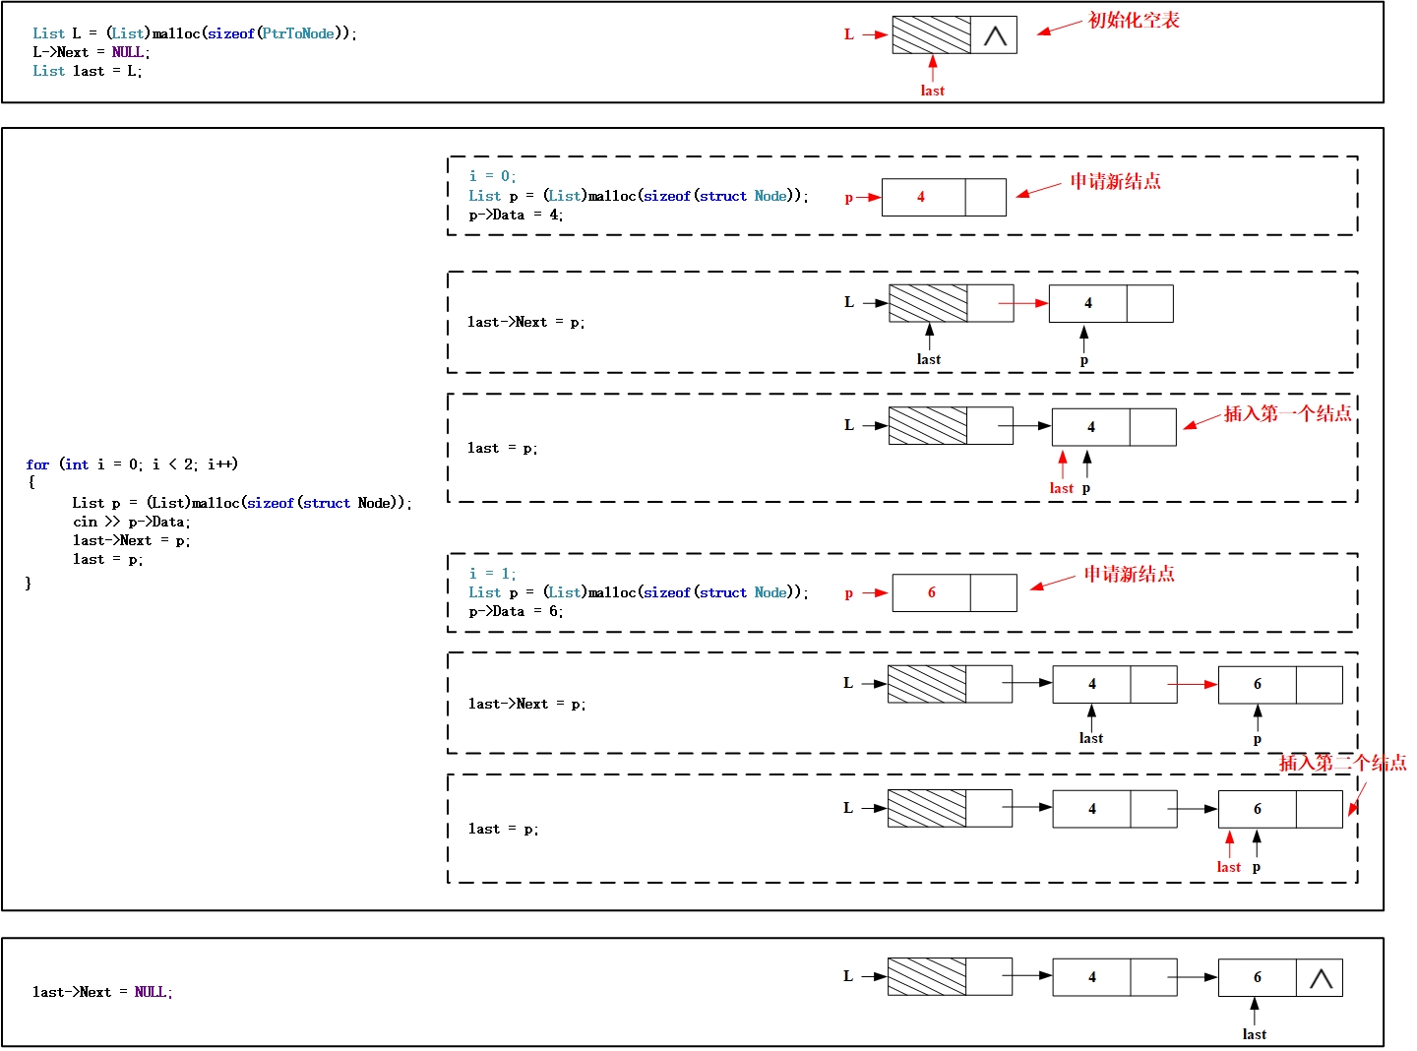Click 'List p = (List)malloc(sizeof(struct Node));' under 'i = 0;'
This screenshot has width=1417, height=1051.
(x=639, y=196)
